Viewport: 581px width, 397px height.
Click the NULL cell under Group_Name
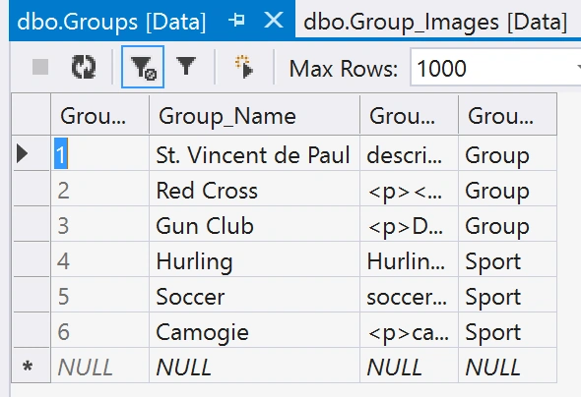(x=254, y=366)
